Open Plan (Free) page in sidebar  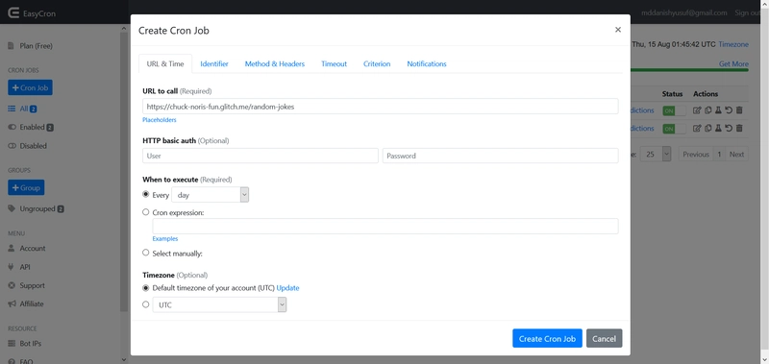[x=31, y=46]
